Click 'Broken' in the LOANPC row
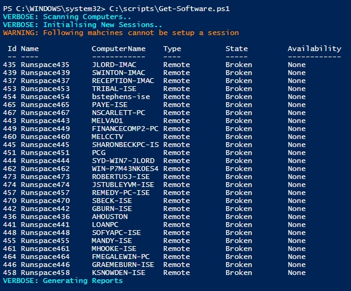Screen dimensions: 351x291 [x=239, y=225]
